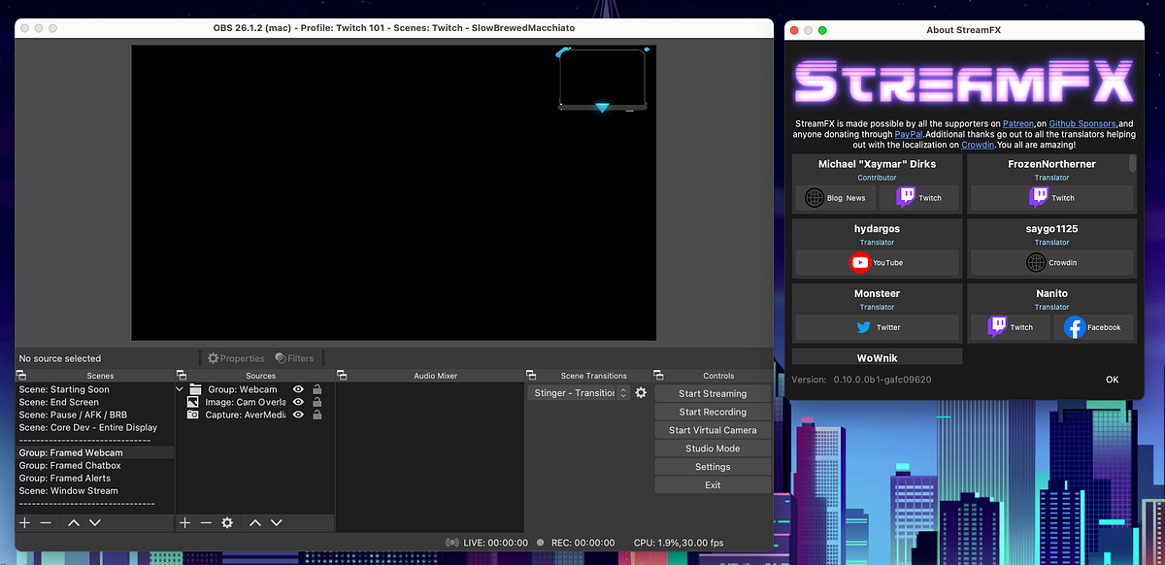Remove selected scene with the minus icon
The image size is (1165, 565).
click(x=46, y=522)
